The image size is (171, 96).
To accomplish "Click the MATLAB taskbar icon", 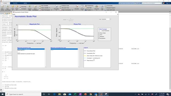I will 101,94.
